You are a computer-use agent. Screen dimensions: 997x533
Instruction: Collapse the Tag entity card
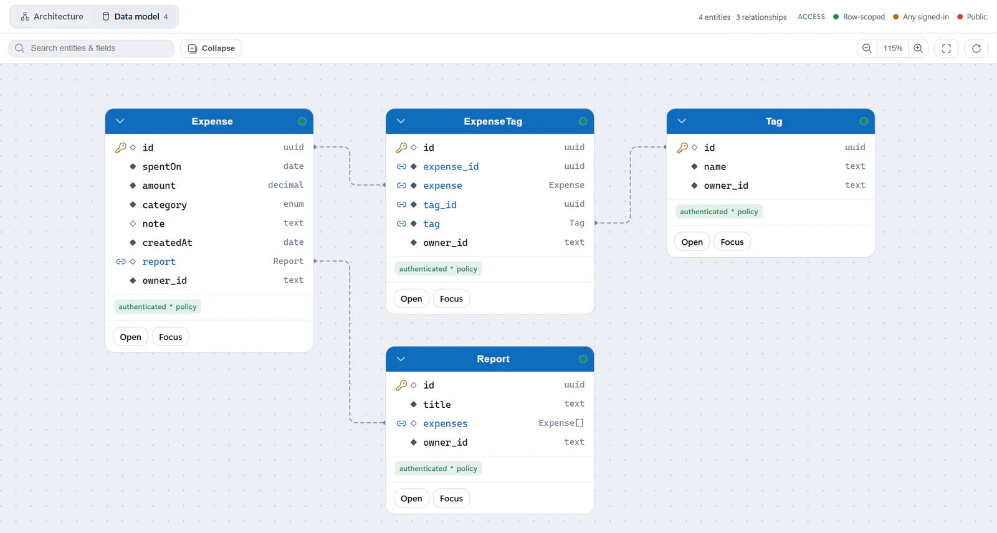pos(682,121)
